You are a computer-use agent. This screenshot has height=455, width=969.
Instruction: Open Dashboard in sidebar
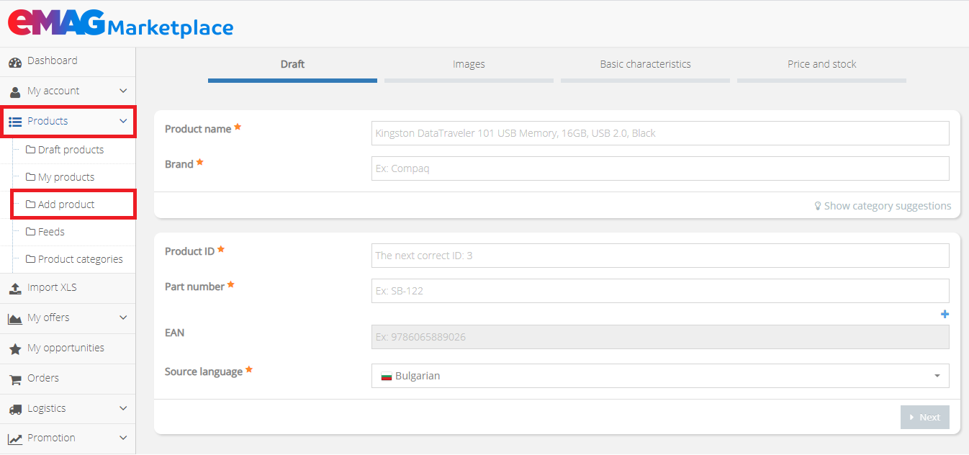[x=68, y=61]
